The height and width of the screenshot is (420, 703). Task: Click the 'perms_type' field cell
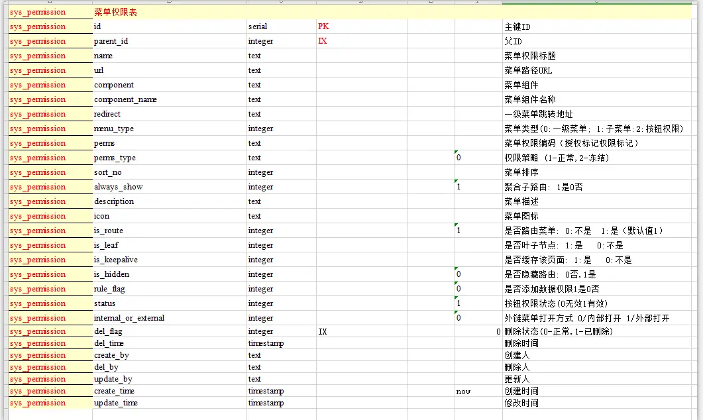[x=170, y=158]
